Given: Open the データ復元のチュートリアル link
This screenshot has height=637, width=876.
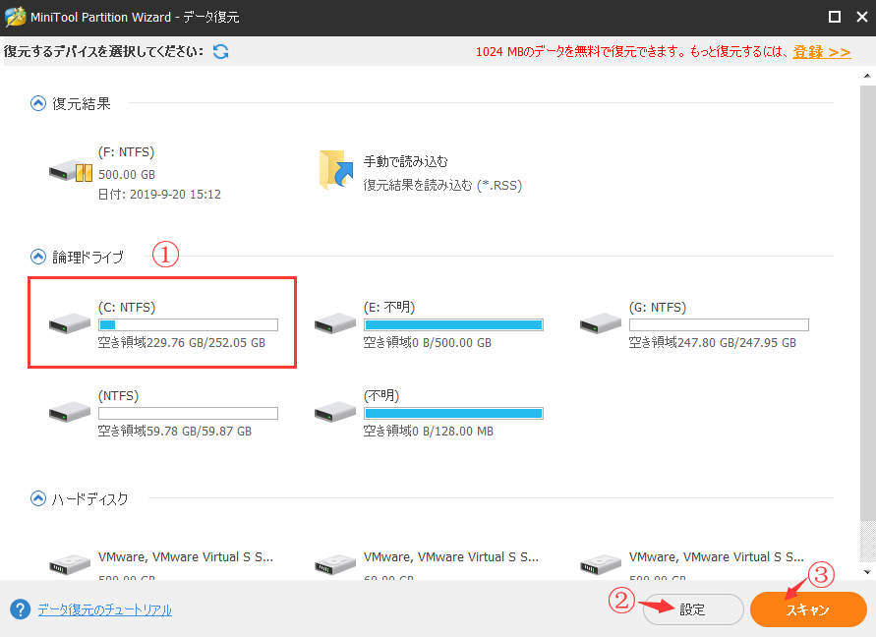Looking at the screenshot, I should tap(104, 609).
